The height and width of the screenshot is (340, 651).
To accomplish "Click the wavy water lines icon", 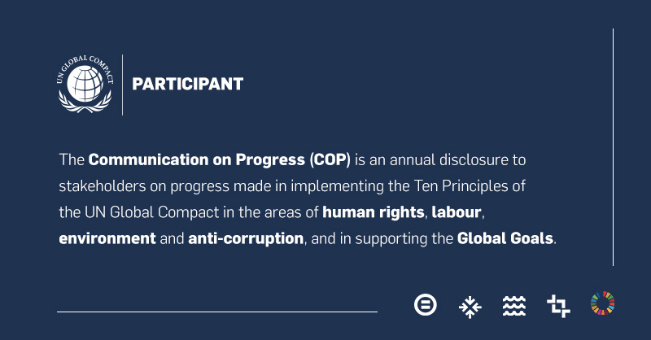I will point(513,306).
